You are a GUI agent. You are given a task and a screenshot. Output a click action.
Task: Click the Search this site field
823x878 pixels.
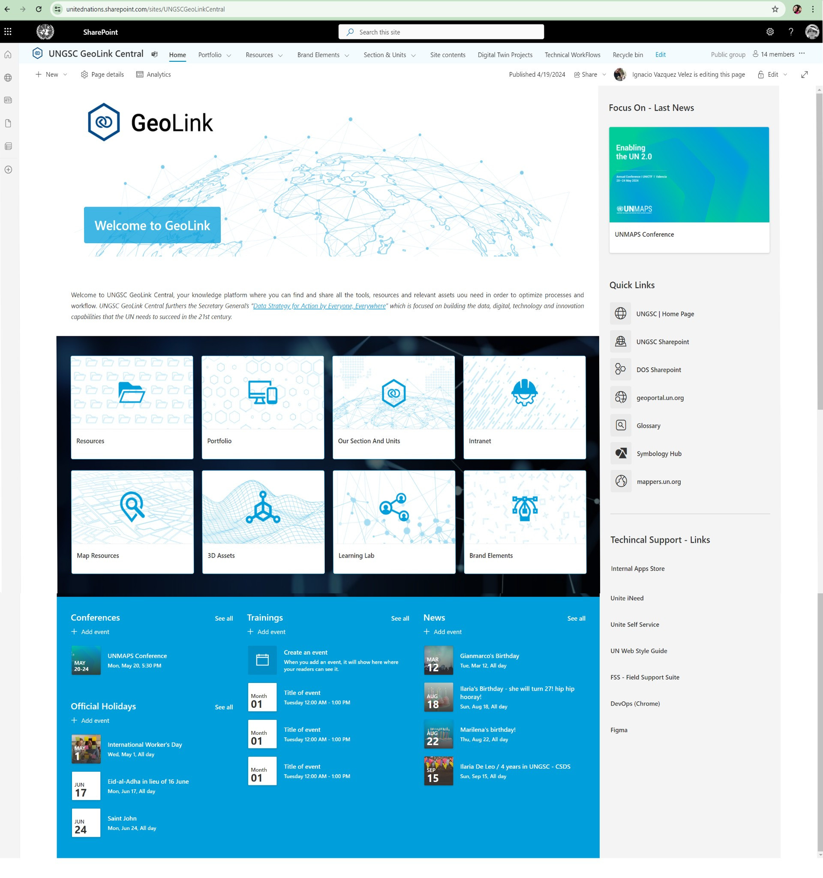(x=442, y=32)
